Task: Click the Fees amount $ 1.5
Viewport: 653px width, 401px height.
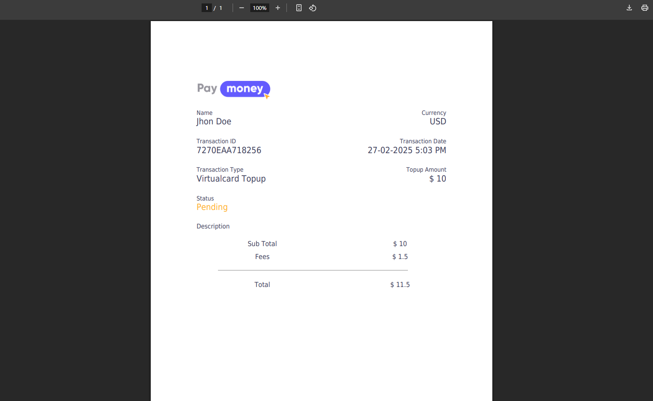Action: pos(400,257)
